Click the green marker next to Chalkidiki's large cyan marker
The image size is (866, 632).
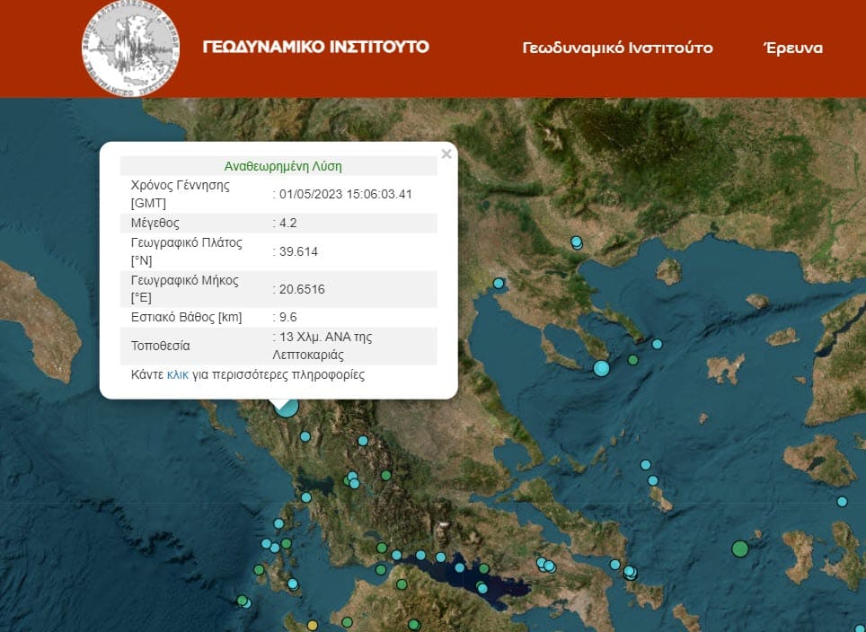[633, 360]
